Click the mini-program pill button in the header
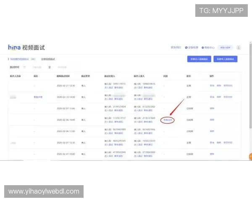The height and width of the screenshot is (202, 252). [225, 48]
